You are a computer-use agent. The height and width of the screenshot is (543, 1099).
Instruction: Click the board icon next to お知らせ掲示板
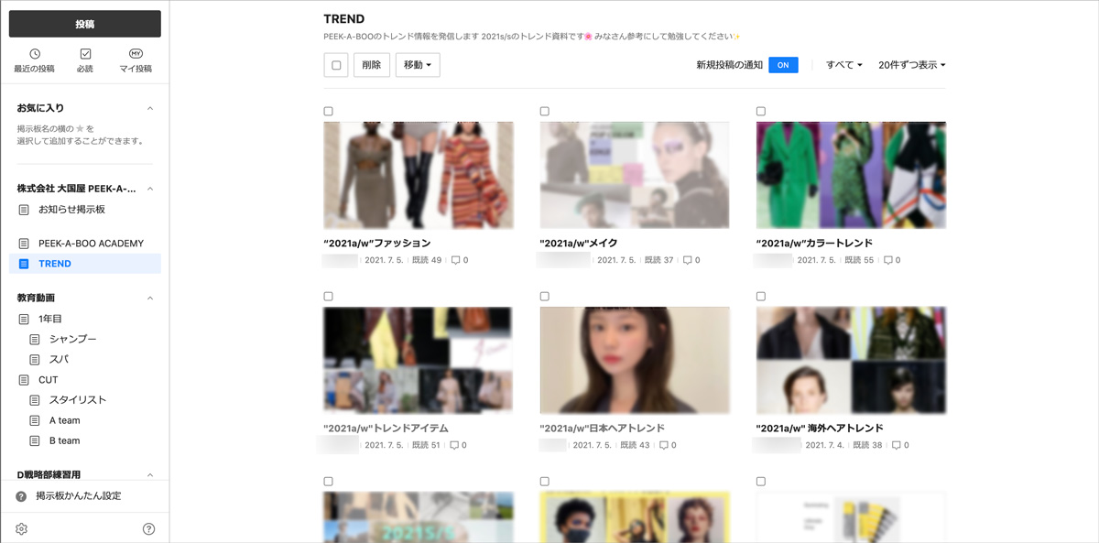(25, 210)
